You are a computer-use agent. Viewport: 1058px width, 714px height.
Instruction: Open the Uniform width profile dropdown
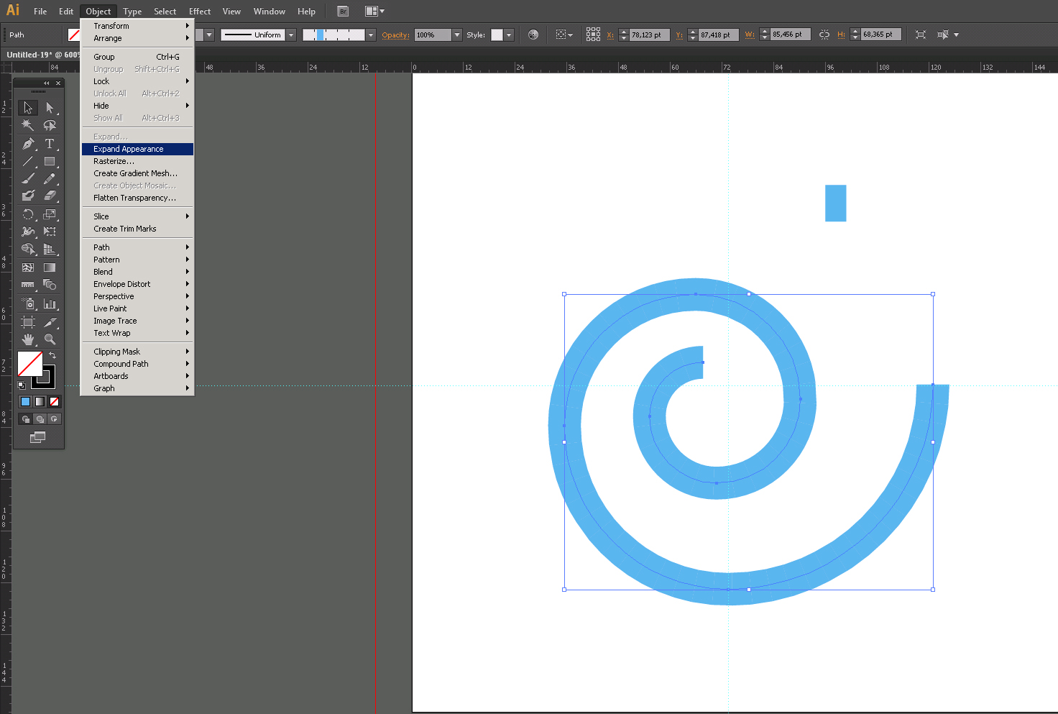click(x=291, y=35)
